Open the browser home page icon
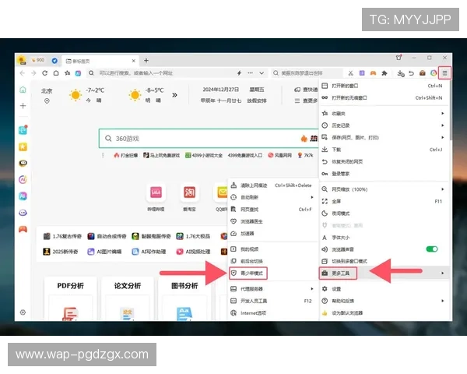 coord(56,73)
